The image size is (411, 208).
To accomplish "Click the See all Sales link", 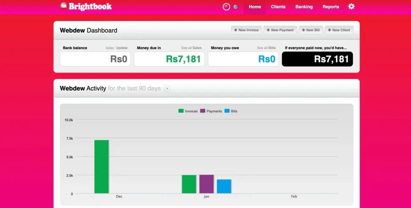I will point(191,48).
